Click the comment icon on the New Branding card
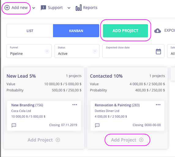Image resolution: width=175 pixels, height=157 pixels. [14, 125]
